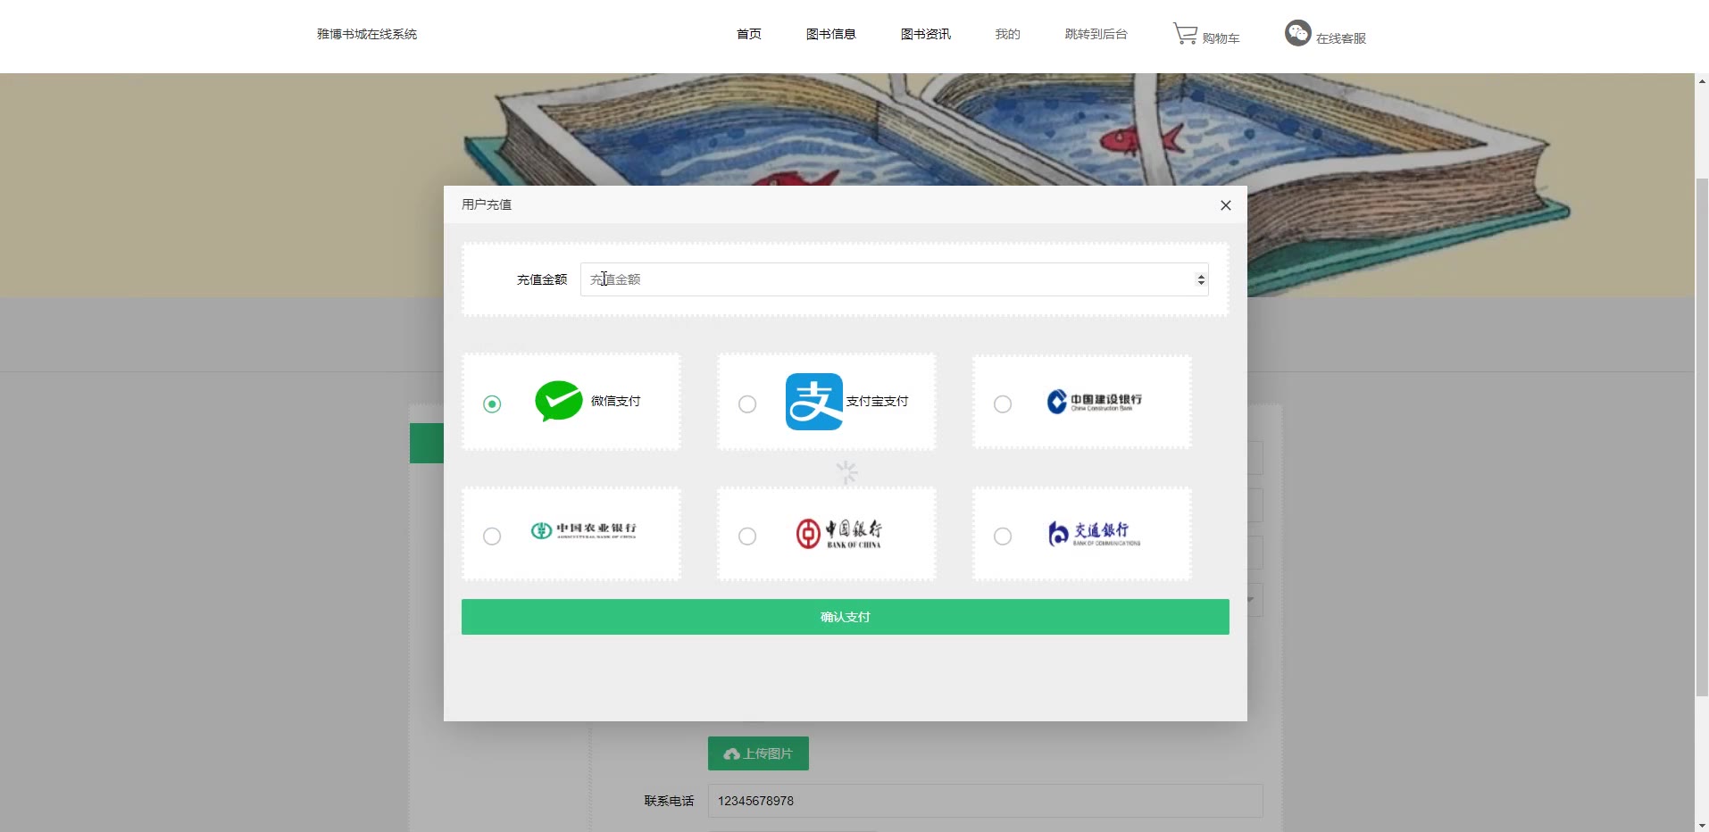Viewport: 1709px width, 832px height.
Task: Pick the 交通银行 radio option
Action: pyautogui.click(x=1003, y=537)
